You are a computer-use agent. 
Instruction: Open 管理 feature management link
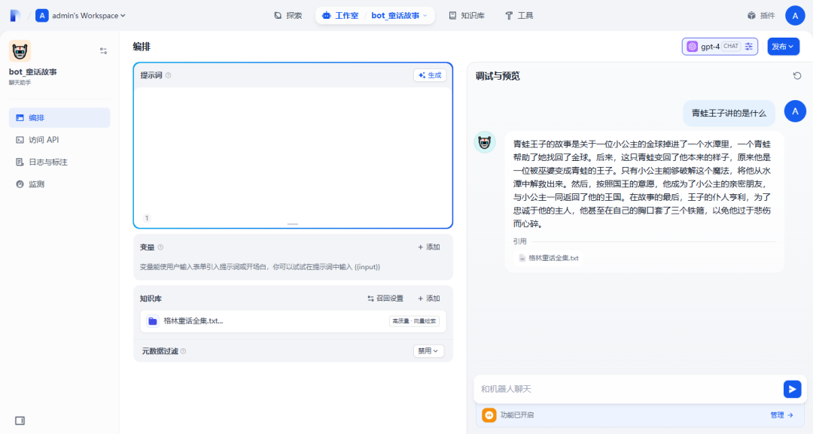pos(781,415)
